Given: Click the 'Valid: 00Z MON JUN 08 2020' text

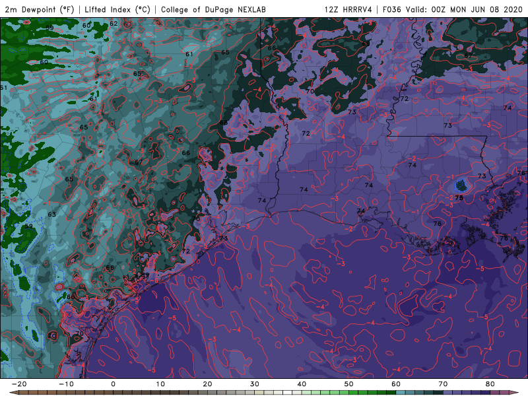Looking at the screenshot, I should (x=464, y=9).
